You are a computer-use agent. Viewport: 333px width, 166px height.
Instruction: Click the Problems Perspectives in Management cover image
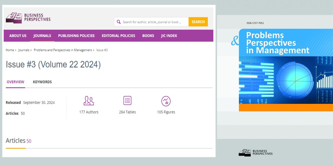tap(286, 70)
